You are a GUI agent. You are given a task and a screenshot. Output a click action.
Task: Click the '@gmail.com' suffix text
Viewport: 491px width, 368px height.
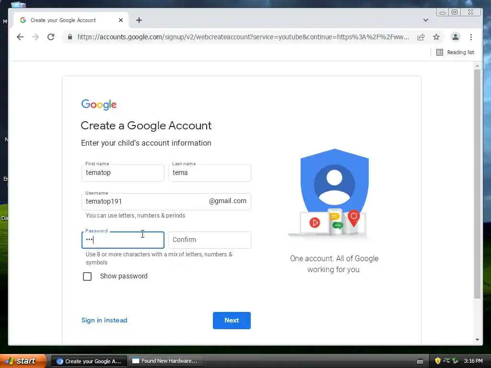tap(228, 201)
